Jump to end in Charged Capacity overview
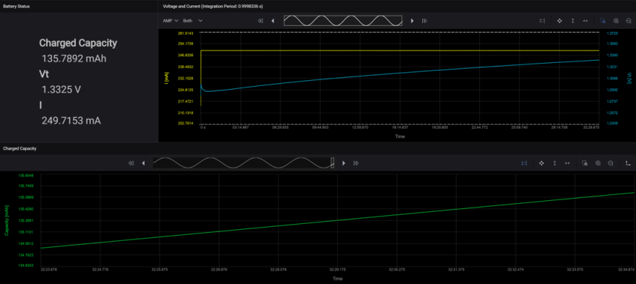 [356, 163]
